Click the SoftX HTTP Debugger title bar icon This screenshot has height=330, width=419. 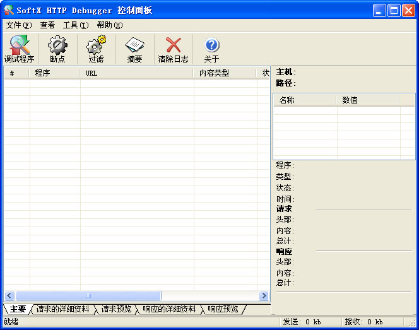pyautogui.click(x=9, y=10)
